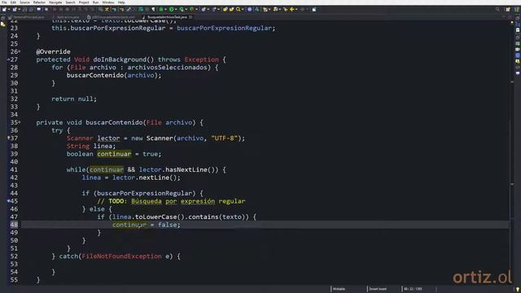Click the tip lightbulb in status bar

click(518, 290)
